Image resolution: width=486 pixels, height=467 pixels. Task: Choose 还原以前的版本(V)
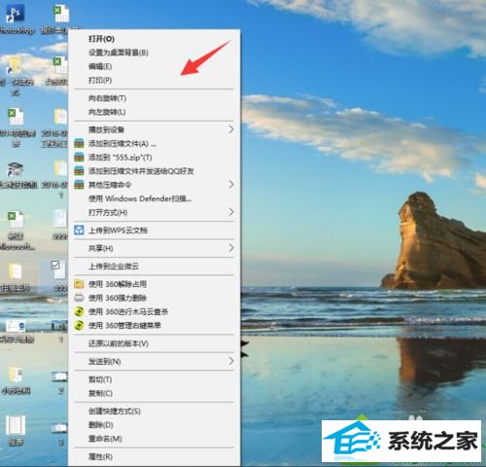[119, 343]
